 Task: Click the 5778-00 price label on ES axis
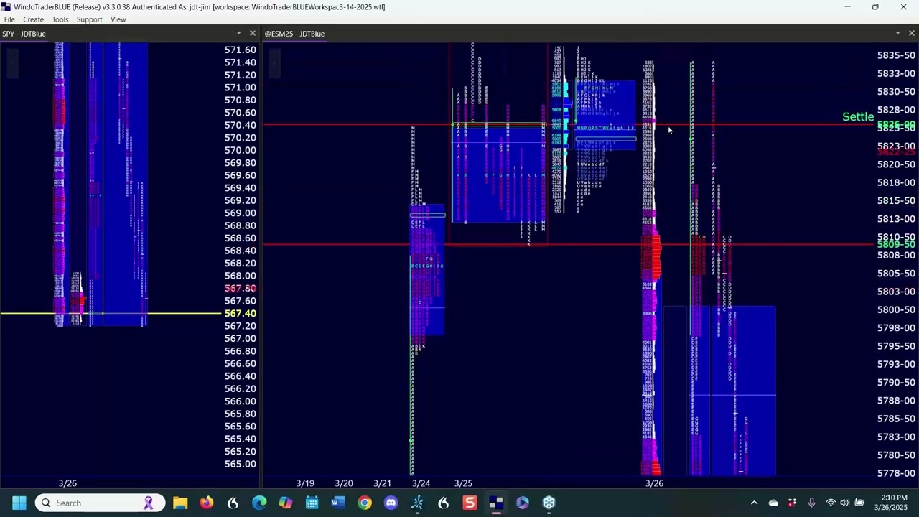(x=897, y=473)
